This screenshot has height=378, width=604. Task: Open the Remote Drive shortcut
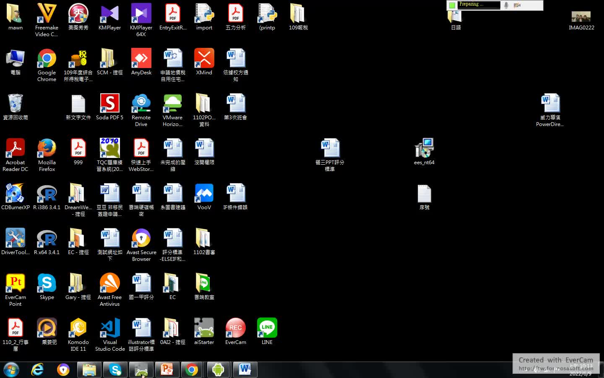(x=141, y=110)
